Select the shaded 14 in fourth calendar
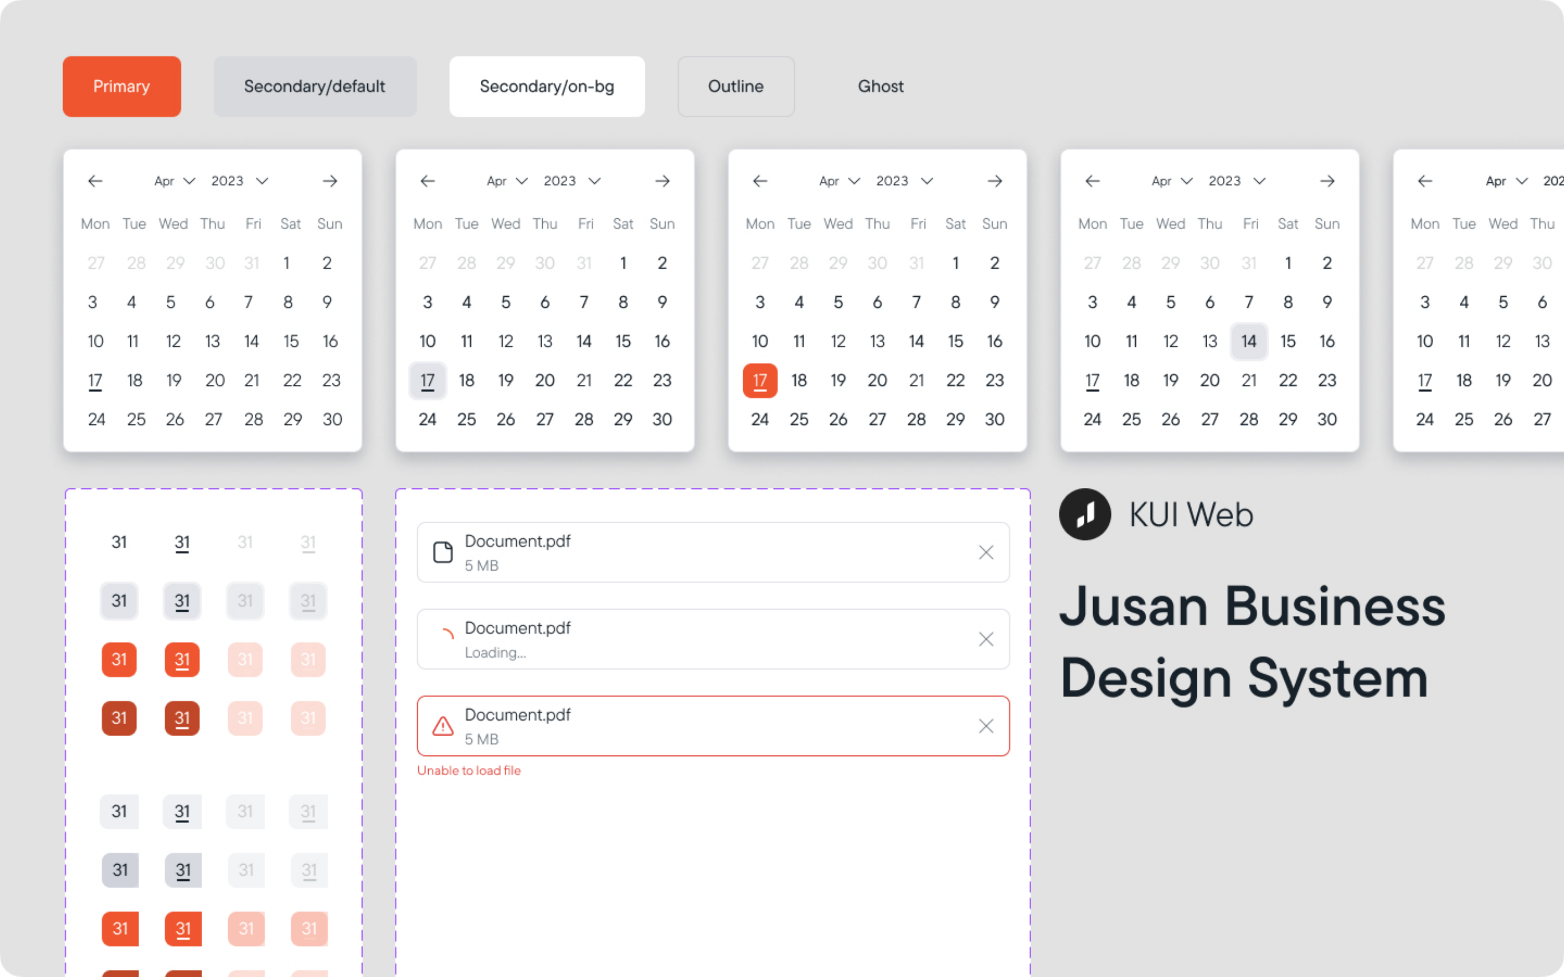 click(1249, 341)
